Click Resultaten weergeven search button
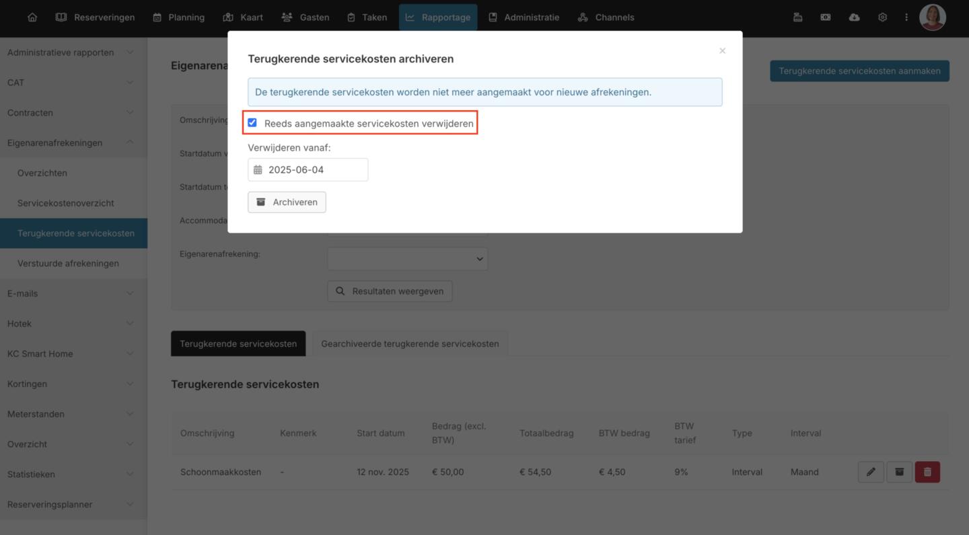 click(x=390, y=291)
